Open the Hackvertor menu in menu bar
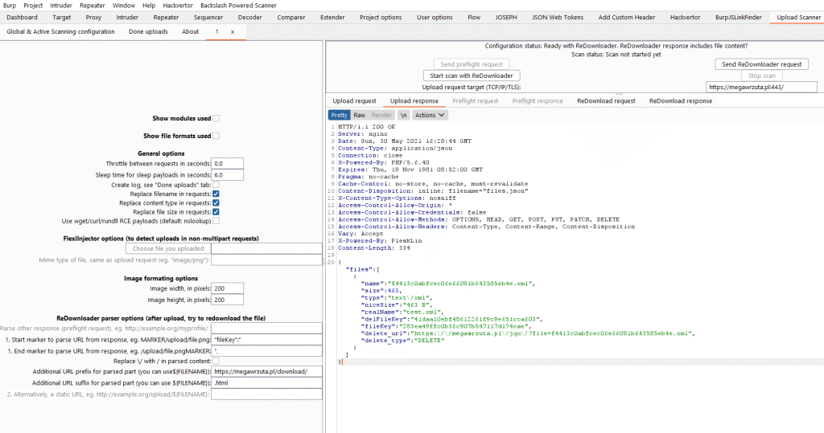Image resolution: width=824 pixels, height=433 pixels. pyautogui.click(x=178, y=6)
